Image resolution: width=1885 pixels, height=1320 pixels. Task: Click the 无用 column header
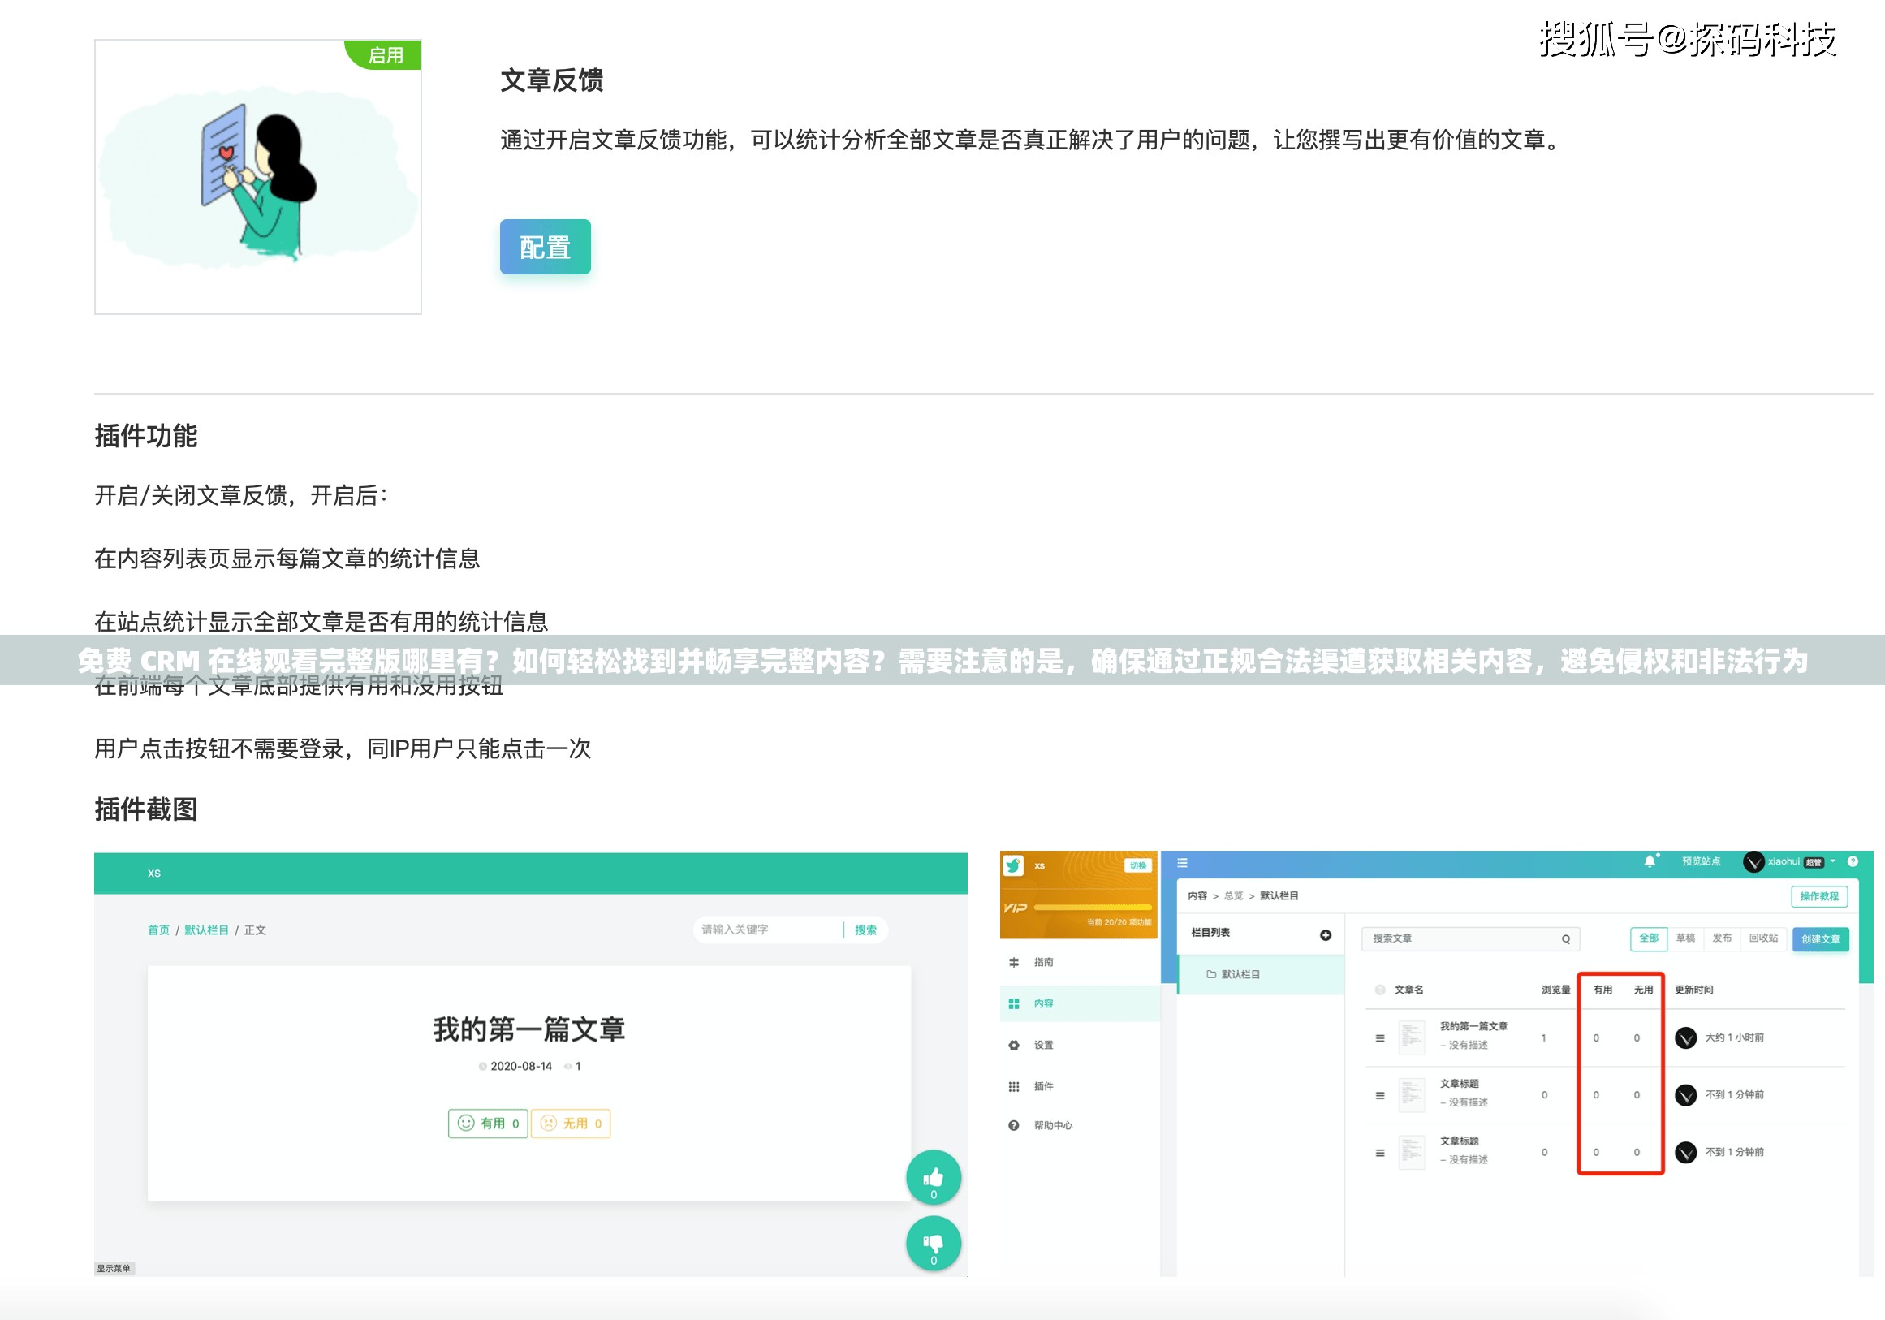pyautogui.click(x=1644, y=990)
